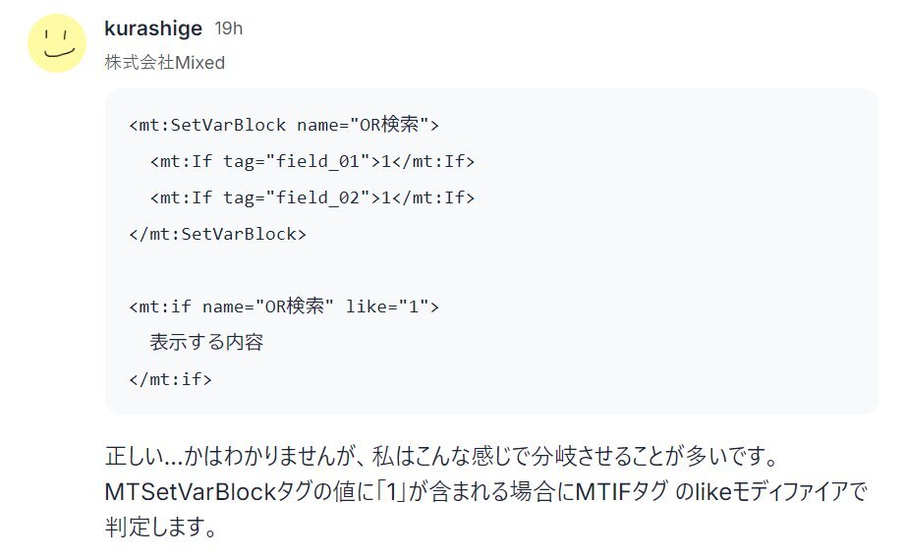
Task: Click the closing /mt:if tag
Action: 171,379
